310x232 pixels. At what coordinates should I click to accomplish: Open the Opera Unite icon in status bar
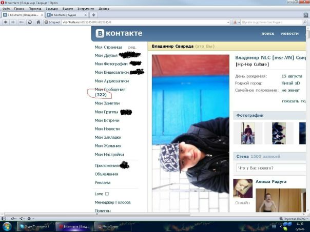22,219
